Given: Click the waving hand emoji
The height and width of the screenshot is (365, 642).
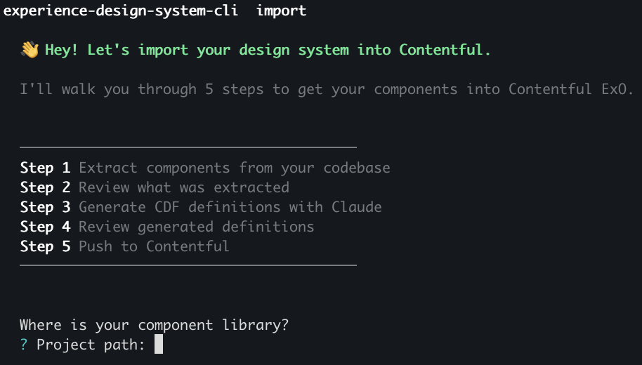Looking at the screenshot, I should pyautogui.click(x=30, y=50).
